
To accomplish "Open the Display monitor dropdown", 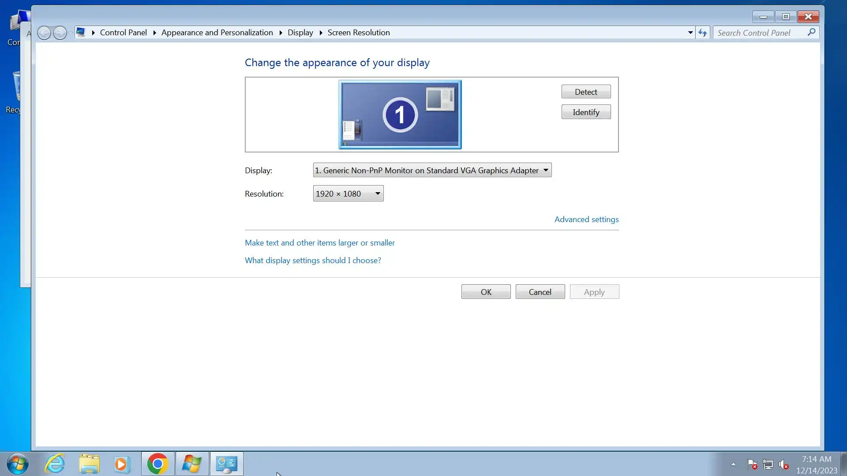I will click(x=432, y=170).
